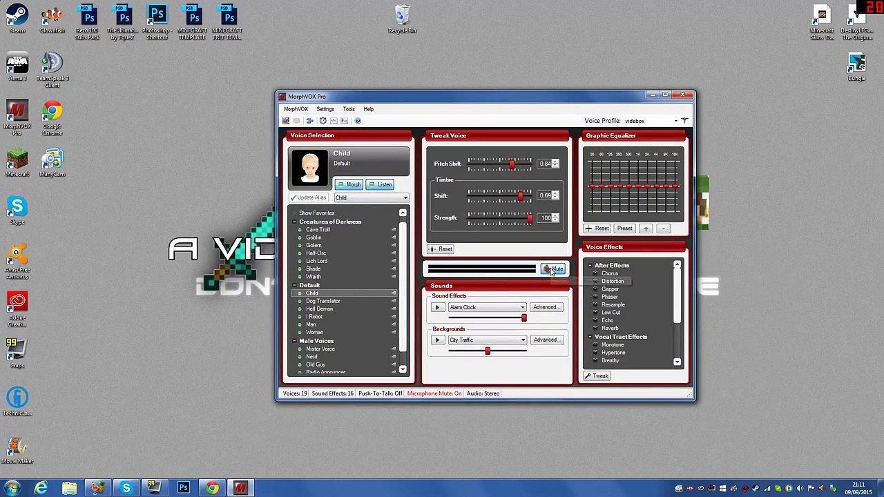Select the Minecraft desktop icon

(x=17, y=163)
